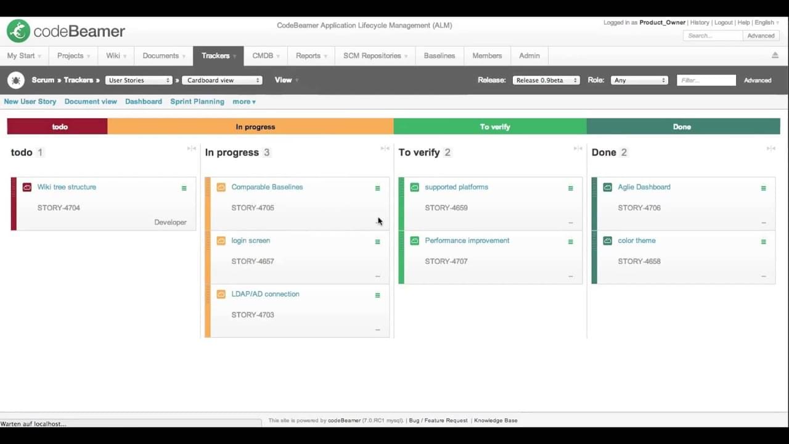The image size is (789, 444).
Task: Open the Cardboard view dropdown
Action: point(222,80)
